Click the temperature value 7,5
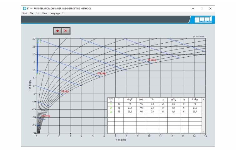Image resolution: width=236 pixels, height=152 pixels. tap(130, 104)
